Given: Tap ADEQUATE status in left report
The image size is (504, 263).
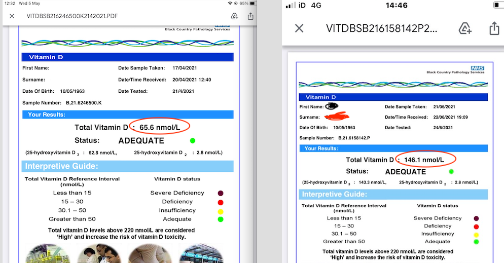Looking at the screenshot, I should coord(141,141).
